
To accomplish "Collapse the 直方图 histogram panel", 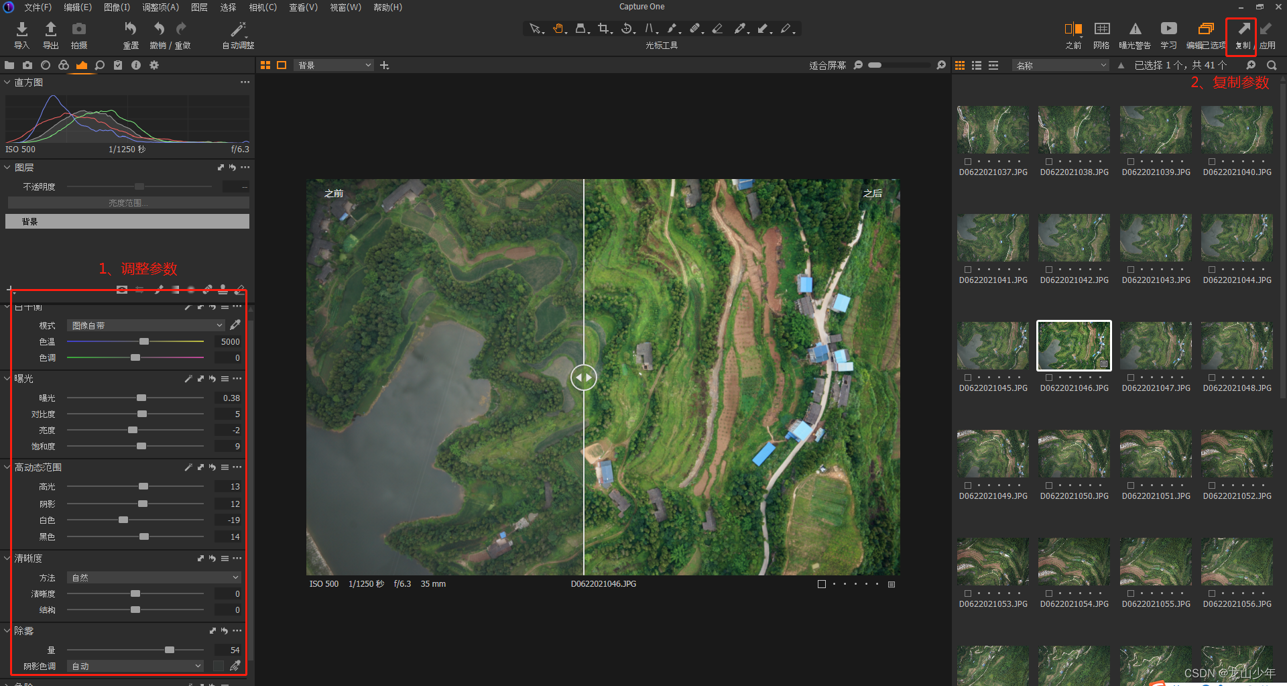I will point(7,82).
